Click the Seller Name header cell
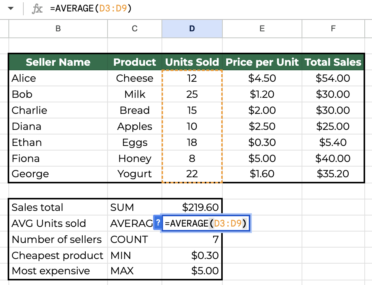The width and height of the screenshot is (372, 285). tap(58, 62)
